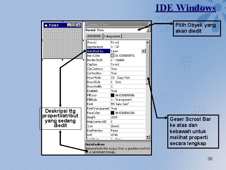This screenshot has height=170, width=226.
Task: Click the DrawMode value 13 - Copy Pen
Action: [x=128, y=78]
